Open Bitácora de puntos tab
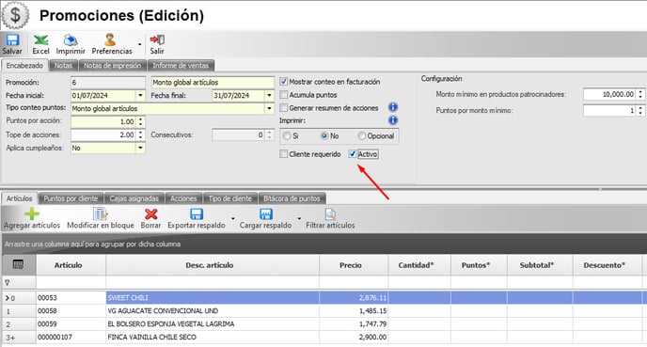 pyautogui.click(x=292, y=198)
